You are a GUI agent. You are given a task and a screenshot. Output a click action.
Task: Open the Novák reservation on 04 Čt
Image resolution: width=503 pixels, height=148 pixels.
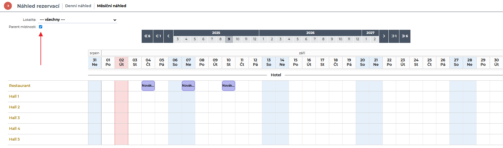(x=148, y=86)
